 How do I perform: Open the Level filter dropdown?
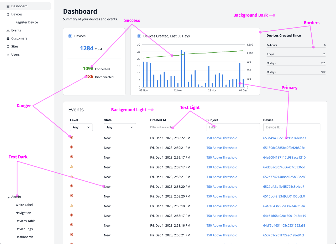click(x=81, y=127)
